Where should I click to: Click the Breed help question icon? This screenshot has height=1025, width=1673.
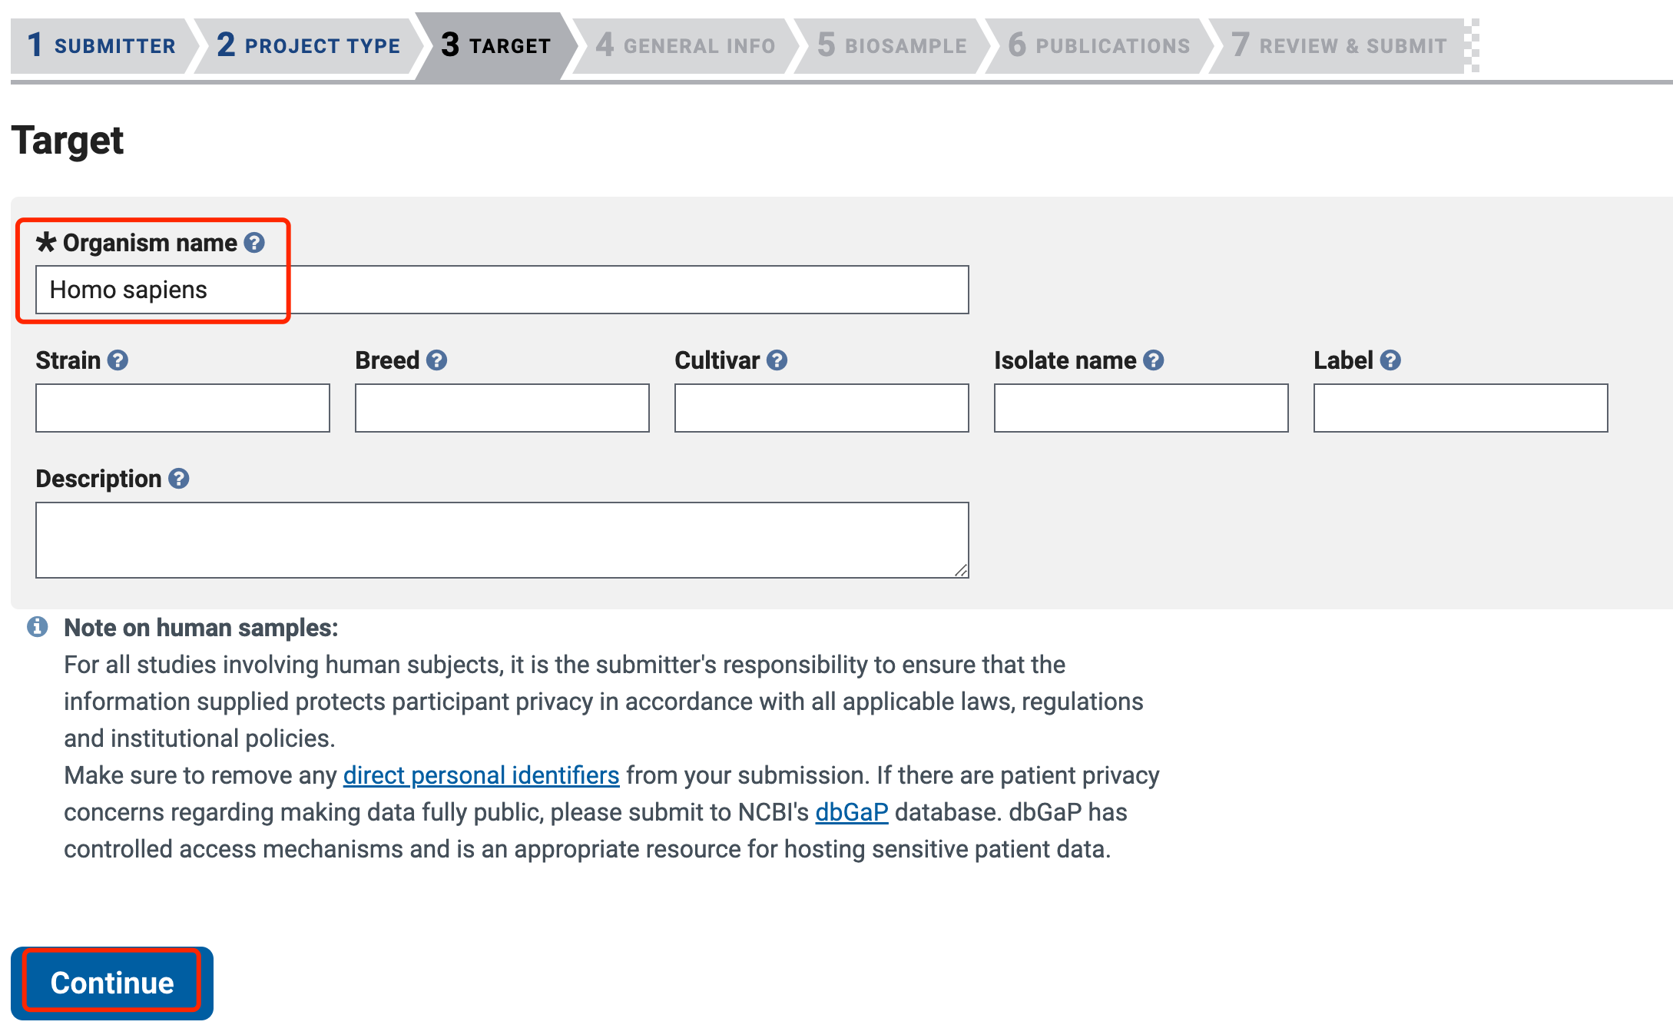[x=437, y=360]
